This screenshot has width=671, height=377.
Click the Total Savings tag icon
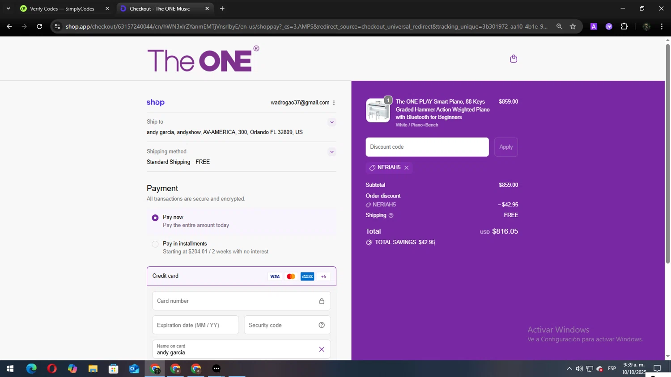coord(369,243)
